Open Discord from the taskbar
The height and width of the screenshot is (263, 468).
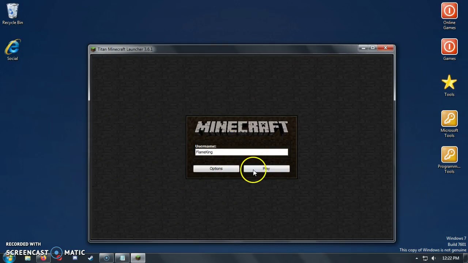coord(75,258)
